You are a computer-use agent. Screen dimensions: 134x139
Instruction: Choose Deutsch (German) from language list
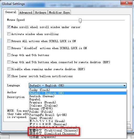click(x=78, y=96)
